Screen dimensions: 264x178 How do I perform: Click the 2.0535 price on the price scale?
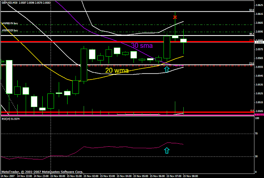(x=259, y=85)
